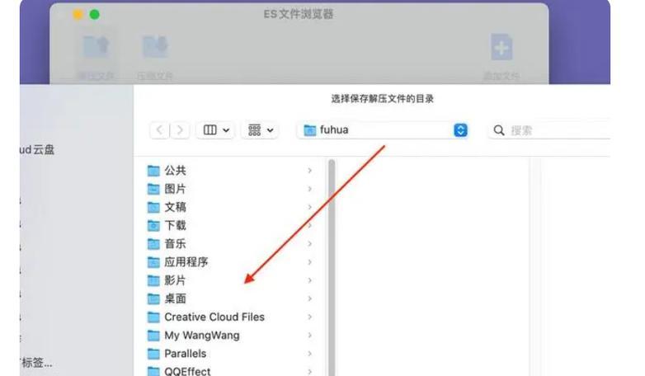The height and width of the screenshot is (376, 645).
Task: Expand the Creative Cloud Files chevron
Action: click(310, 317)
